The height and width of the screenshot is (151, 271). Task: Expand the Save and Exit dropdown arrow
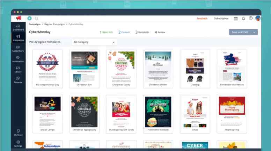tap(254, 33)
